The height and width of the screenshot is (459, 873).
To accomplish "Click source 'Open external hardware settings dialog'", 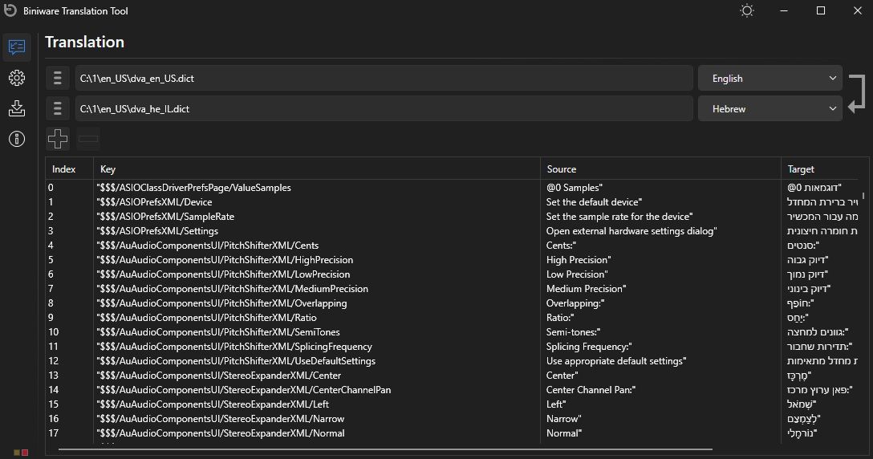I will (631, 231).
